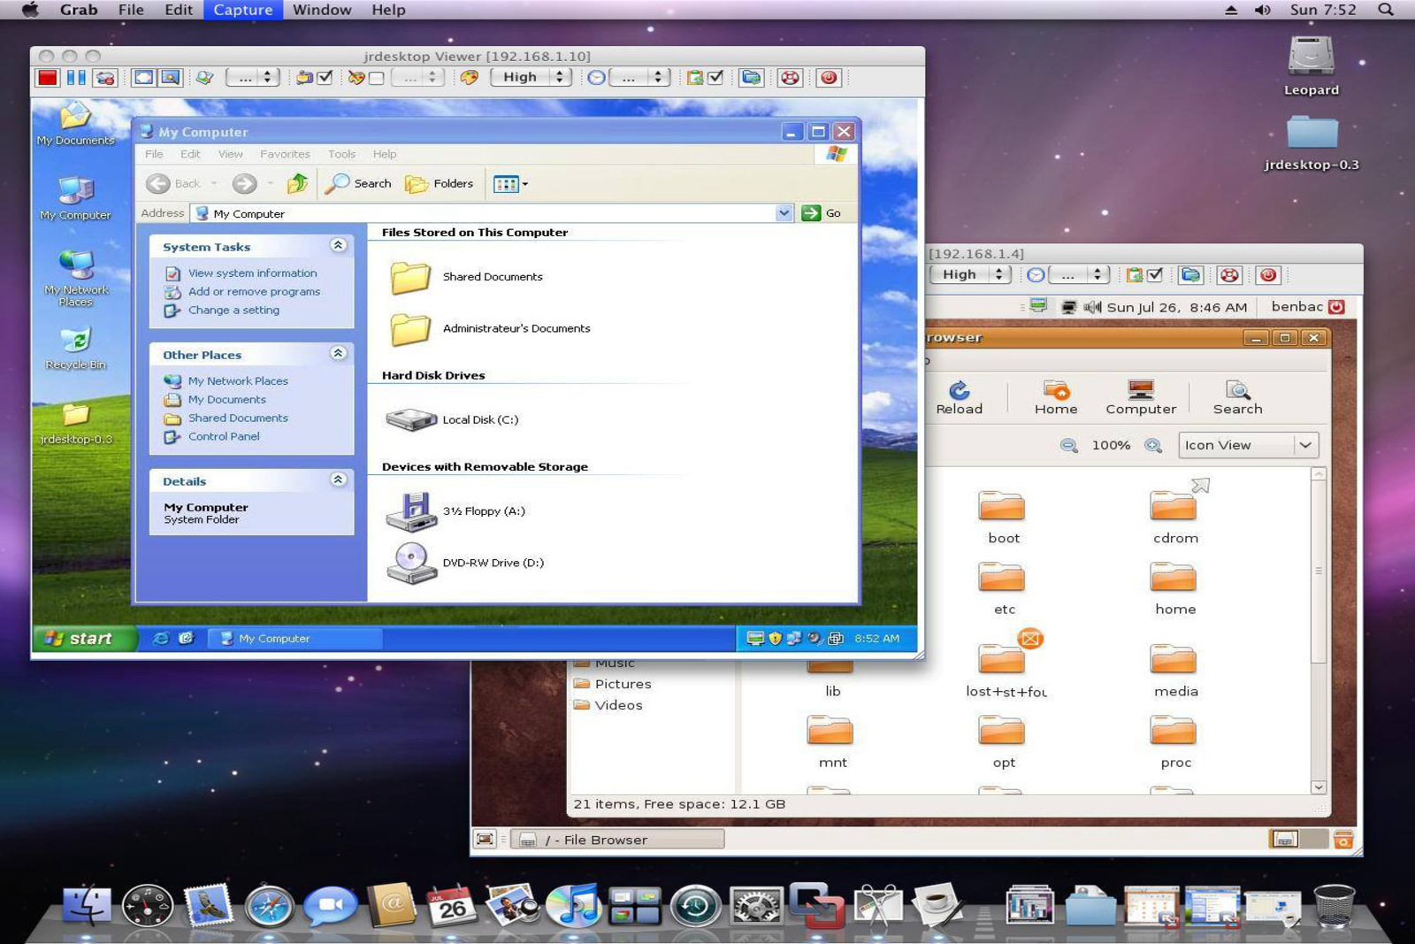Click the Folders icon in My Computer toolbar
Image resolution: width=1415 pixels, height=944 pixels.
coord(417,184)
